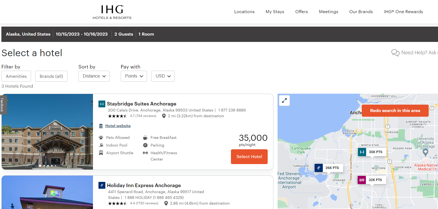Click the Holiday Inn Express brand icon
The width and height of the screenshot is (438, 209).
tap(102, 185)
